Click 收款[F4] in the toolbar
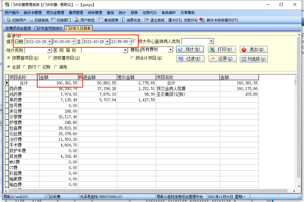Screen dimensions: 304x202 pyautogui.click(x=190, y=20)
